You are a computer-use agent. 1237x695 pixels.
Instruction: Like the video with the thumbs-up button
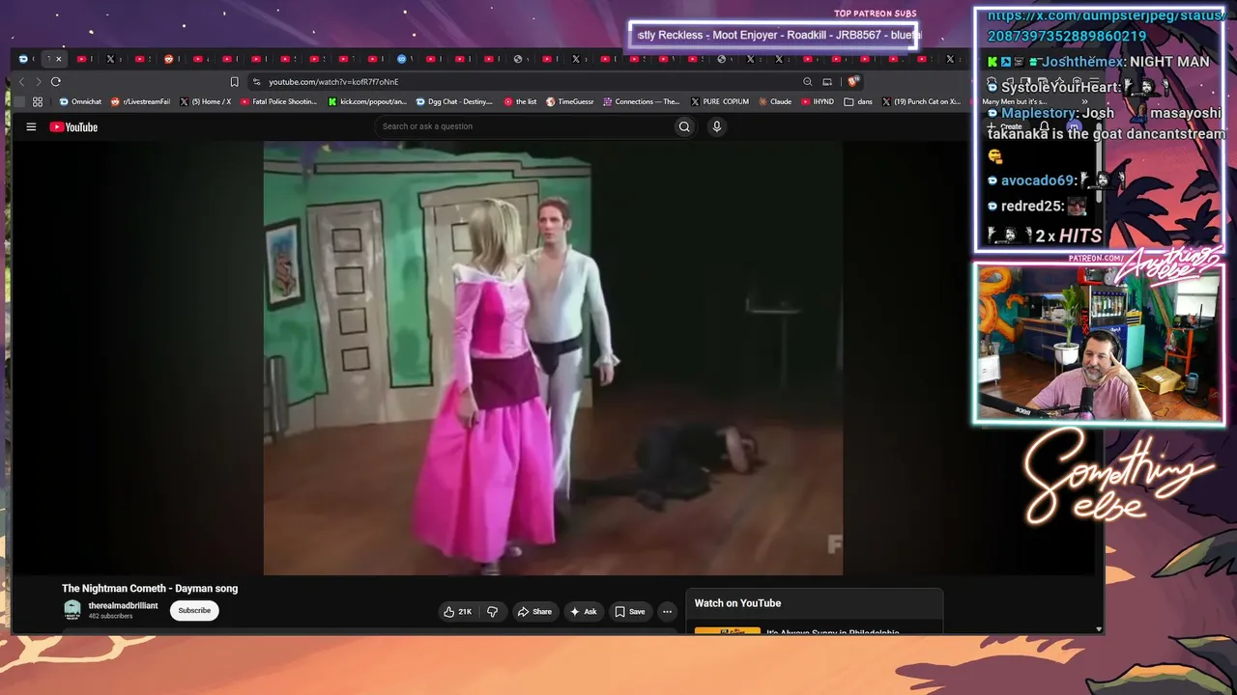coord(458,611)
